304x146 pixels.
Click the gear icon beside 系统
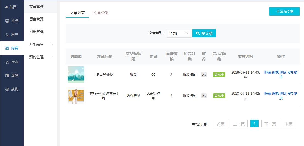tap(7, 89)
